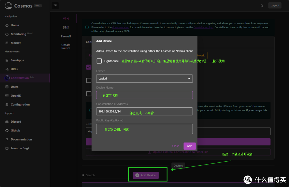Switch to the VPN tab

click(66, 19)
